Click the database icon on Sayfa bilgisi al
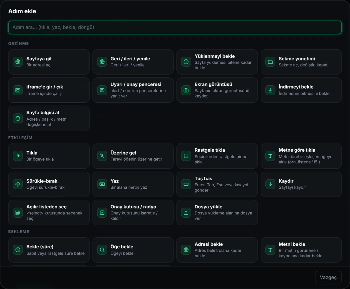Viewport: 350px width, 289px height. 18,118
